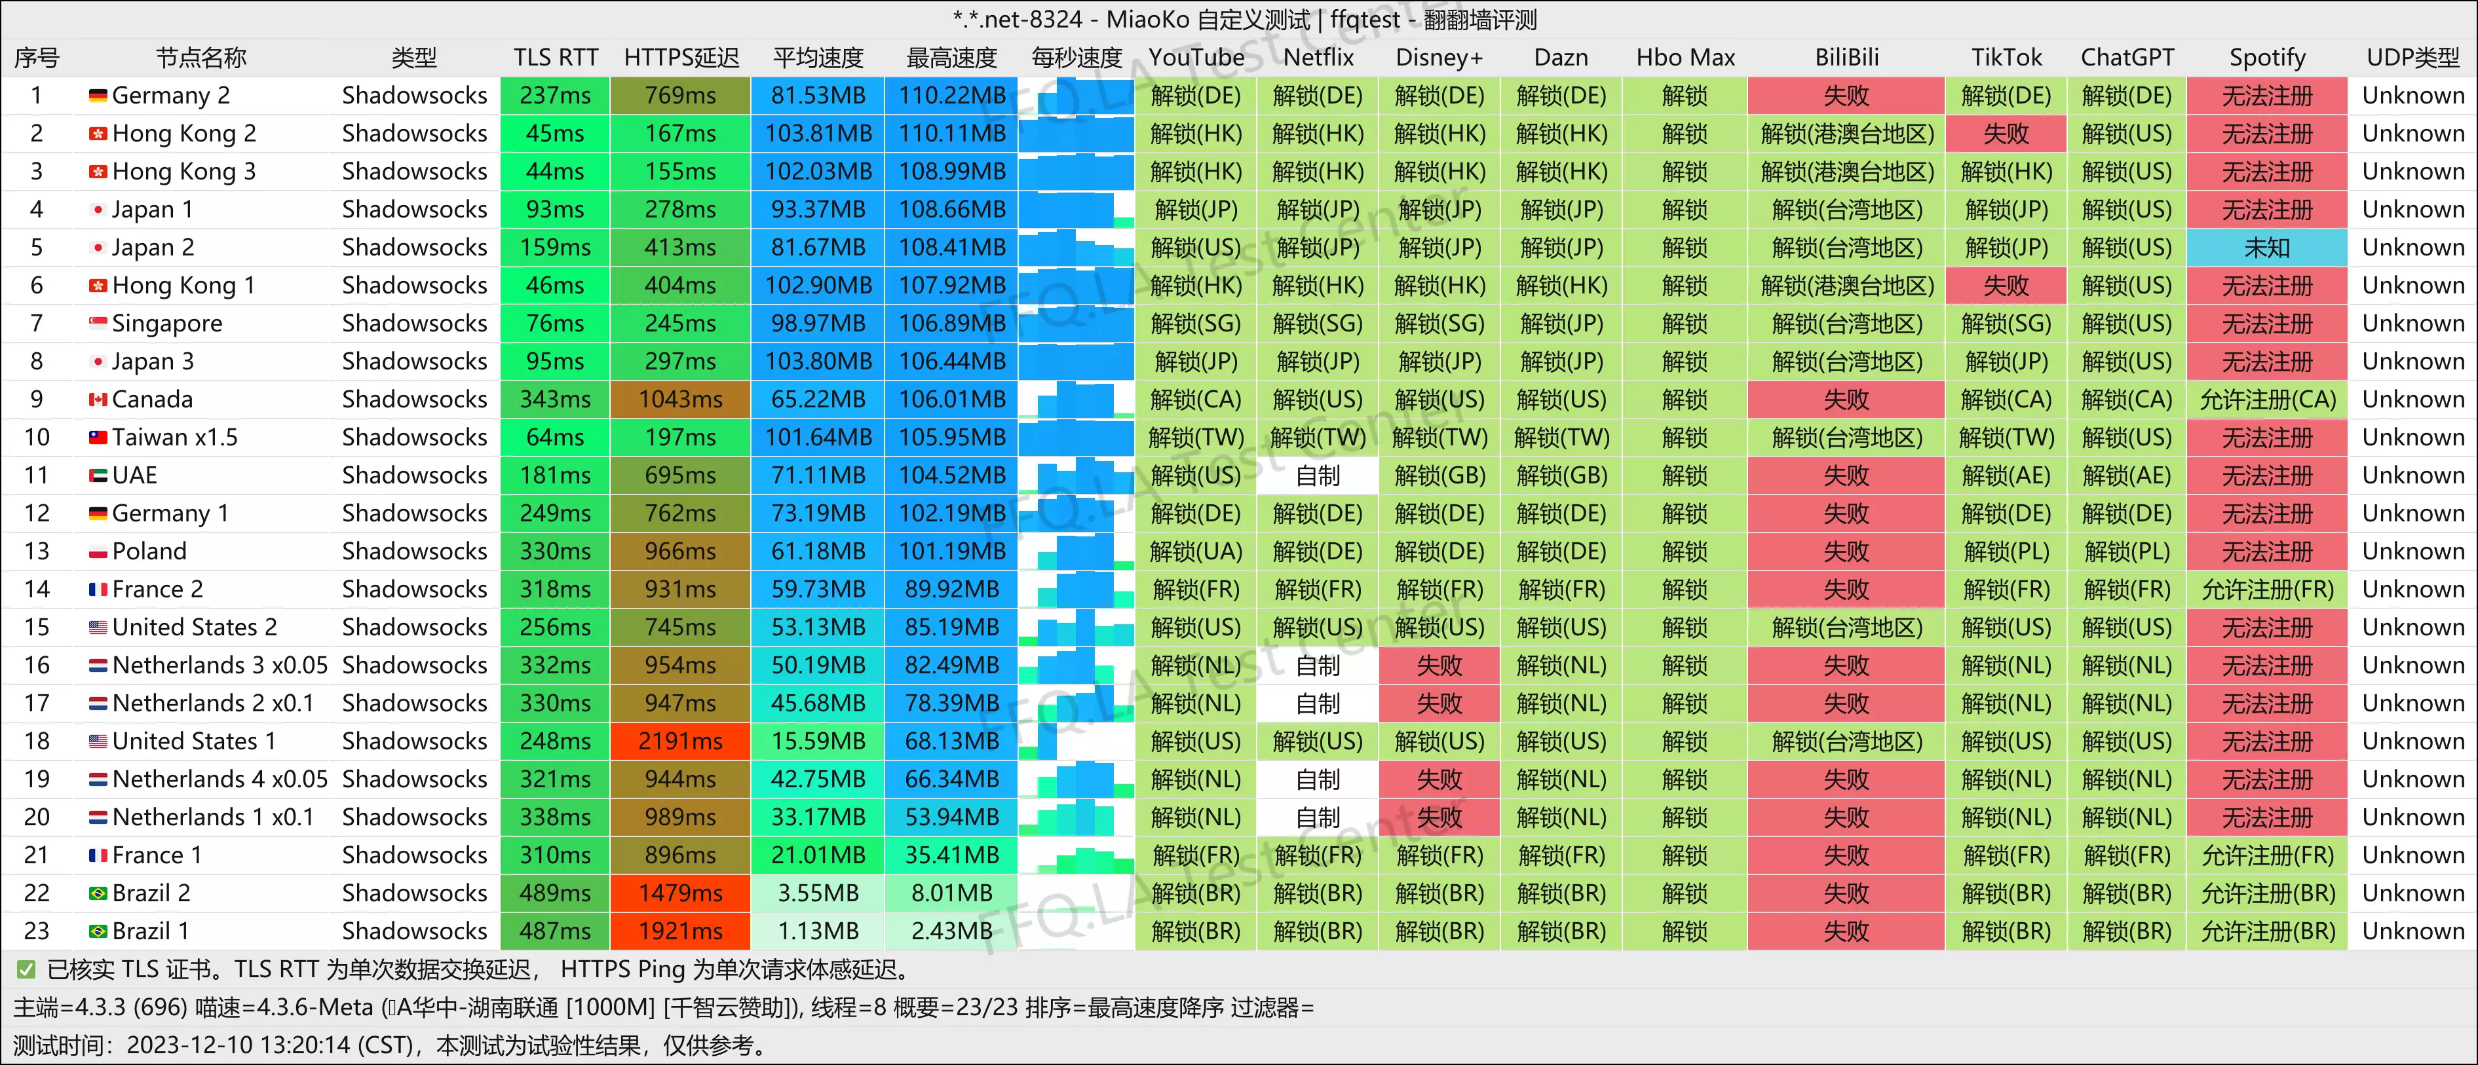Click the Taiwan flag beside Taiwan x1.5
The image size is (2478, 1065).
coord(97,438)
